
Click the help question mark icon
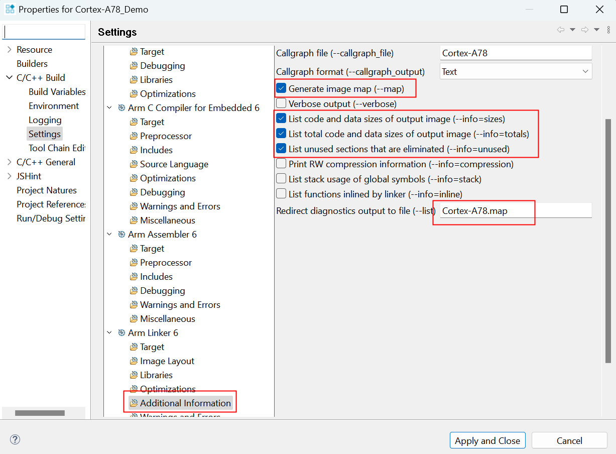(x=15, y=440)
